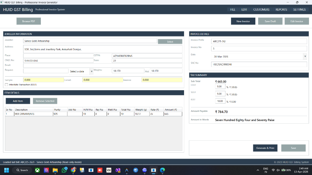Click the Wi-Fi icon in the system tray
This screenshot has height=175, width=312.
coord(273,170)
